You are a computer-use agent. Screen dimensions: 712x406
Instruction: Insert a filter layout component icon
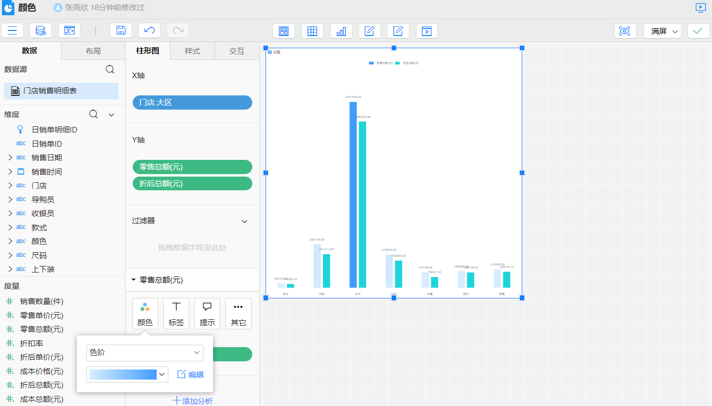[x=284, y=31]
